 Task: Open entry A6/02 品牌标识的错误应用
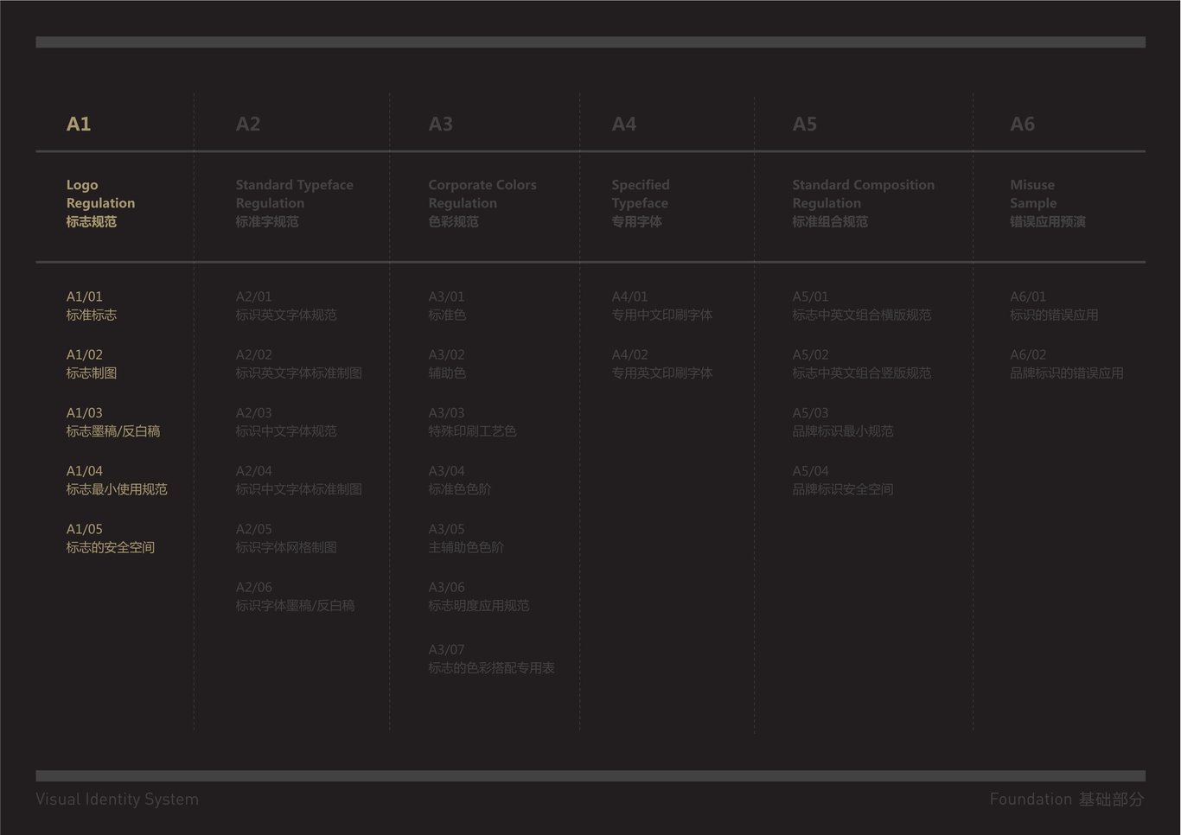[x=1067, y=364]
